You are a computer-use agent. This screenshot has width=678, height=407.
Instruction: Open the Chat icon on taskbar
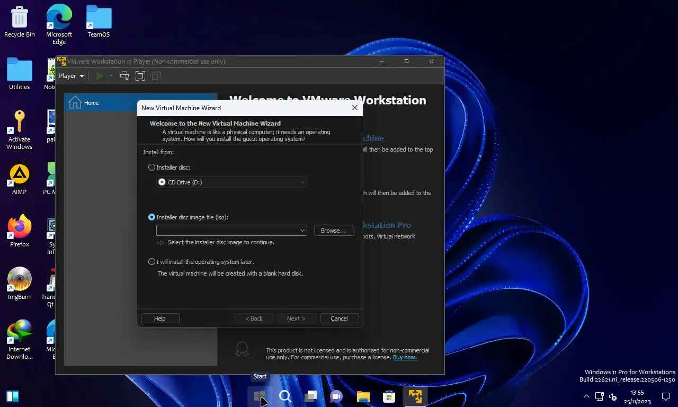click(x=336, y=396)
